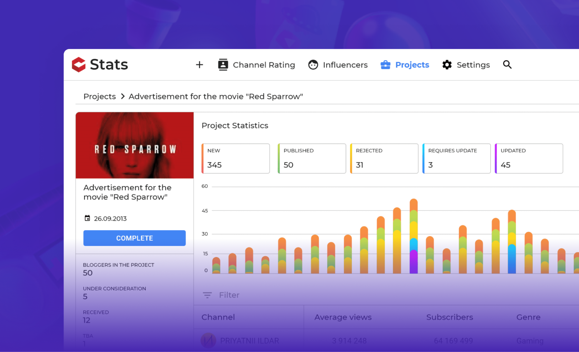Click the project title under the poster
Screen dimensions: 579x352
[127, 192]
